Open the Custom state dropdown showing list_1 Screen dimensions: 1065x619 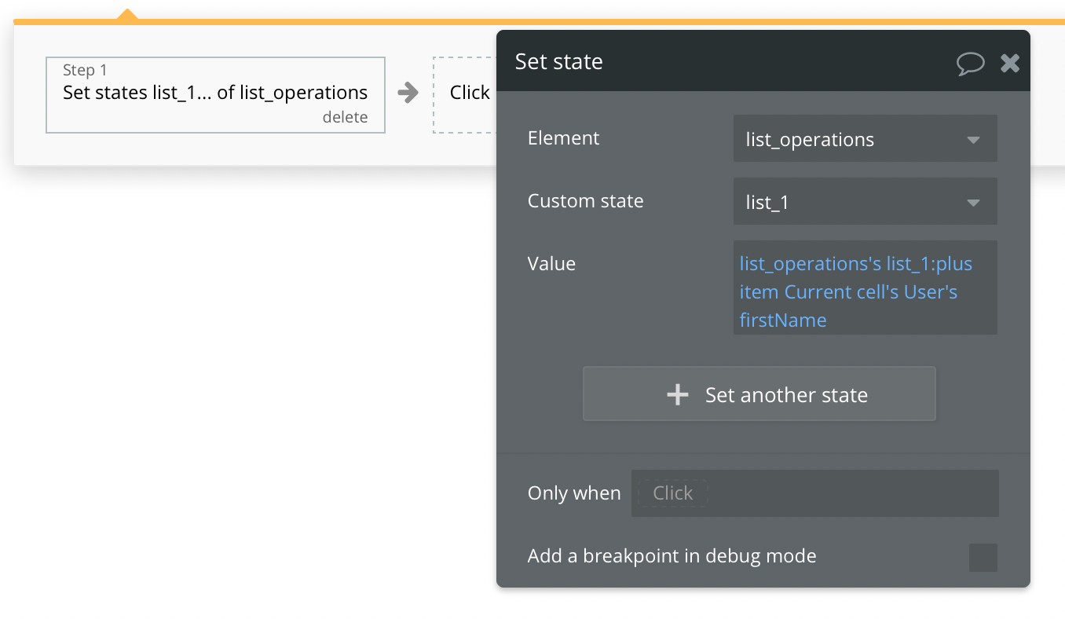866,202
